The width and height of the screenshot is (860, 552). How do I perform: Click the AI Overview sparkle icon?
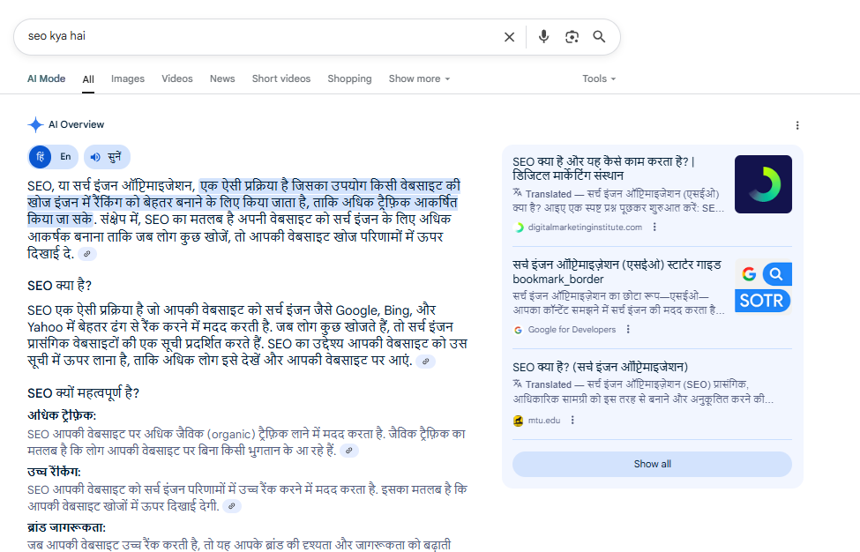35,124
